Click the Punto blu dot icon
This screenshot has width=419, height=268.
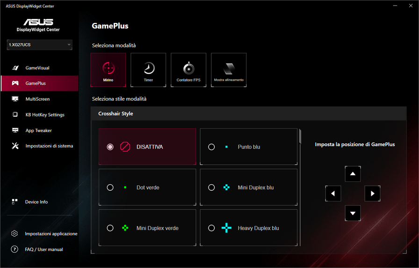(226, 147)
